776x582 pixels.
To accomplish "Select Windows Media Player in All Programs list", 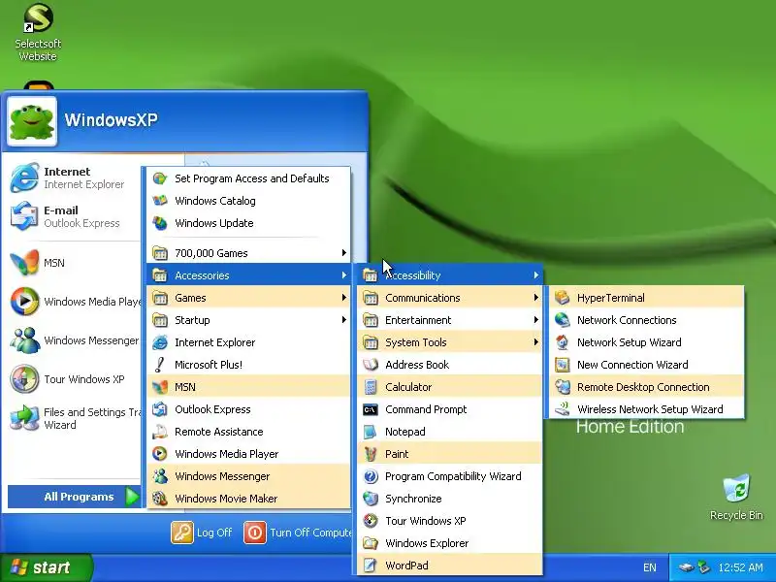I will pos(249,454).
